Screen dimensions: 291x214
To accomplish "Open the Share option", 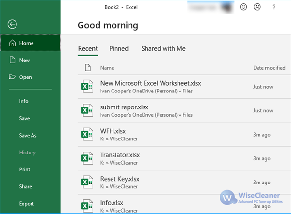I will pyautogui.click(x=25, y=186).
